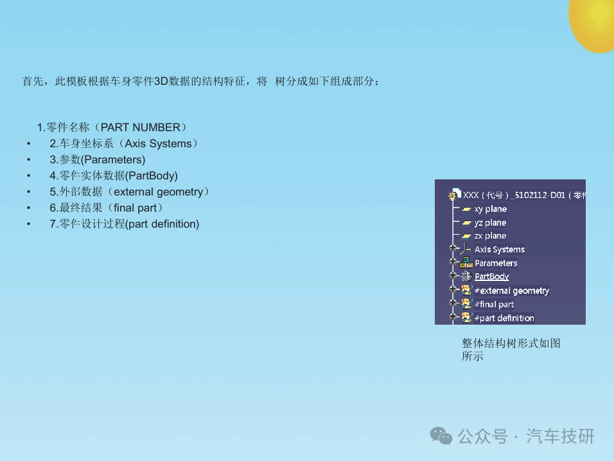
Task: Click the text '7.零件设计过程(part definition)'
Action: [125, 224]
